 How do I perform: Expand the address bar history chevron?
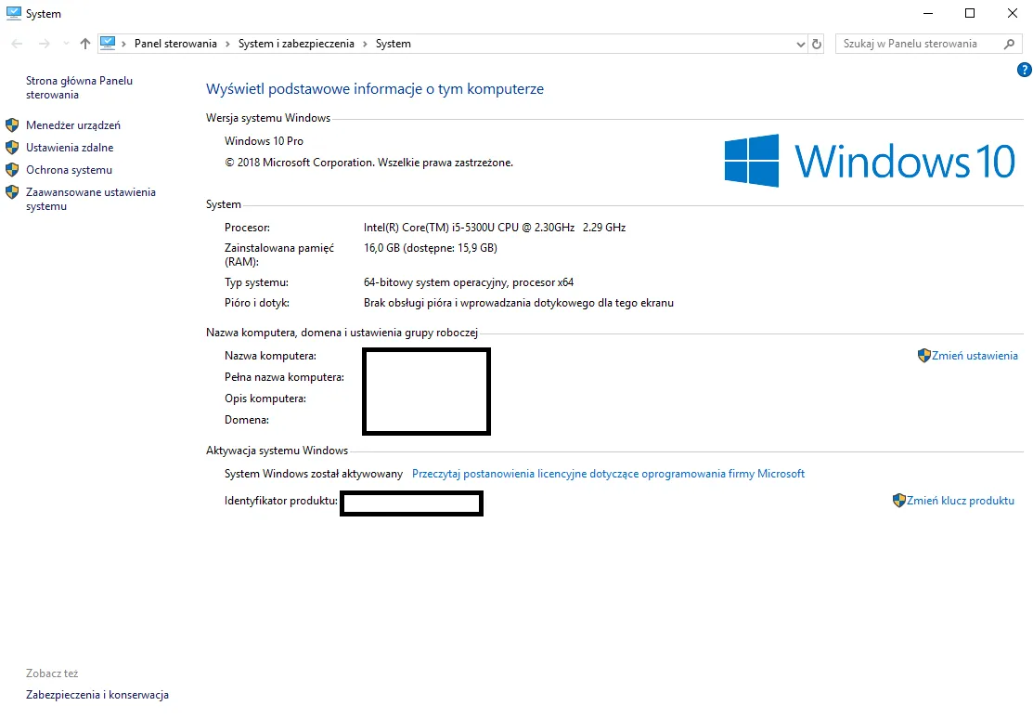pos(800,44)
